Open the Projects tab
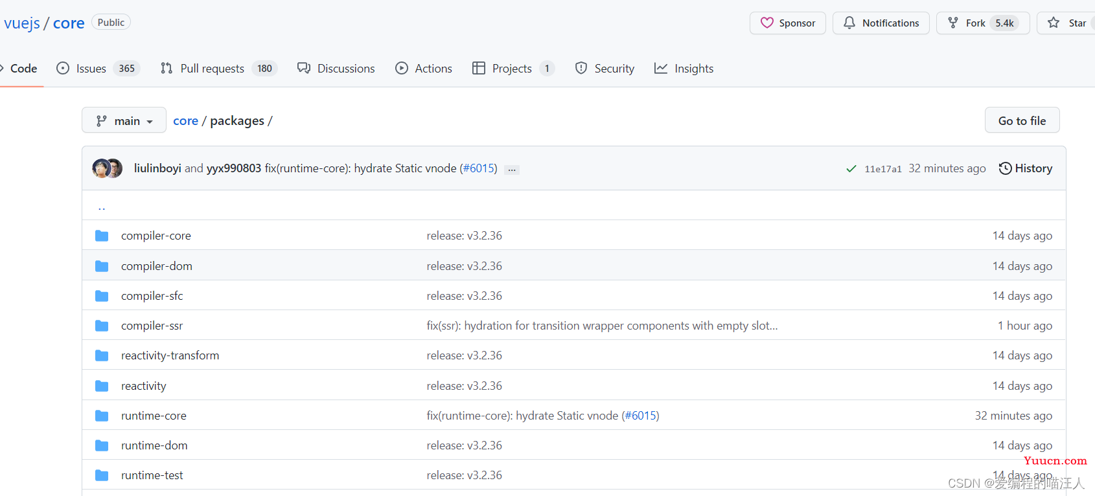1095x496 pixels. [x=514, y=68]
